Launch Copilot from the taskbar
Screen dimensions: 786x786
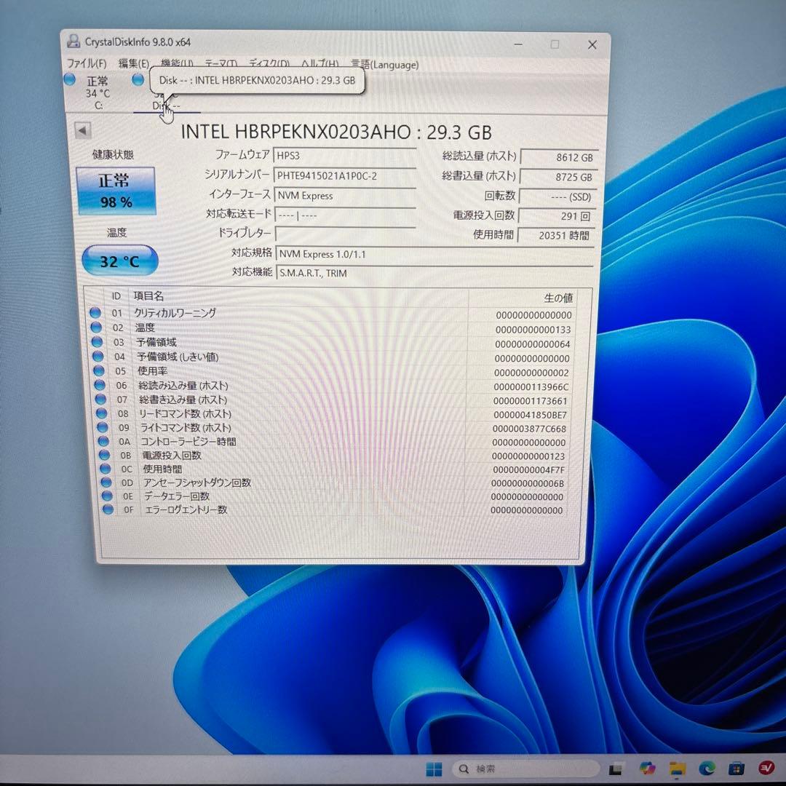point(648,768)
